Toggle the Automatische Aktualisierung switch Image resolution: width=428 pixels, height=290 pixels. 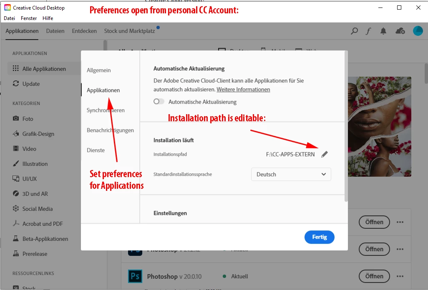159,102
